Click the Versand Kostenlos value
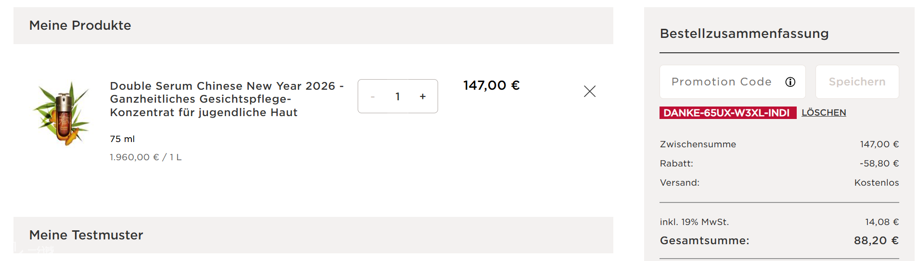Viewport: 919px width, 261px height. coord(876,183)
